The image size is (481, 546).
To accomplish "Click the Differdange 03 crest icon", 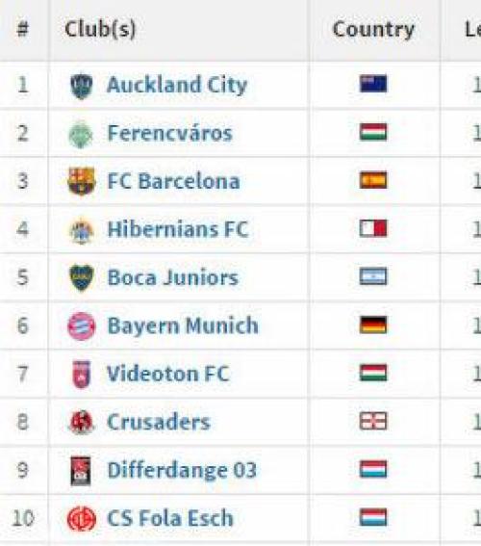I will click(81, 471).
